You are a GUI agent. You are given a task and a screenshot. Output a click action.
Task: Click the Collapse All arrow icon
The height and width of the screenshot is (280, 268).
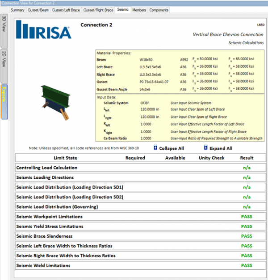(x=155, y=148)
